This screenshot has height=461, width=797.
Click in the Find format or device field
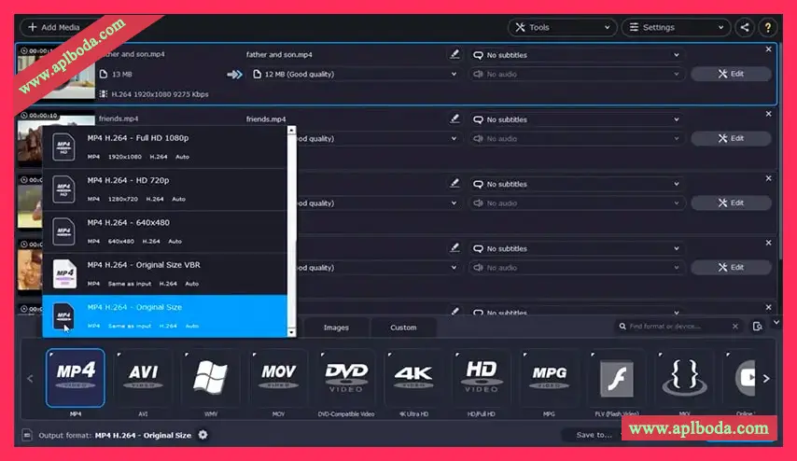(677, 327)
